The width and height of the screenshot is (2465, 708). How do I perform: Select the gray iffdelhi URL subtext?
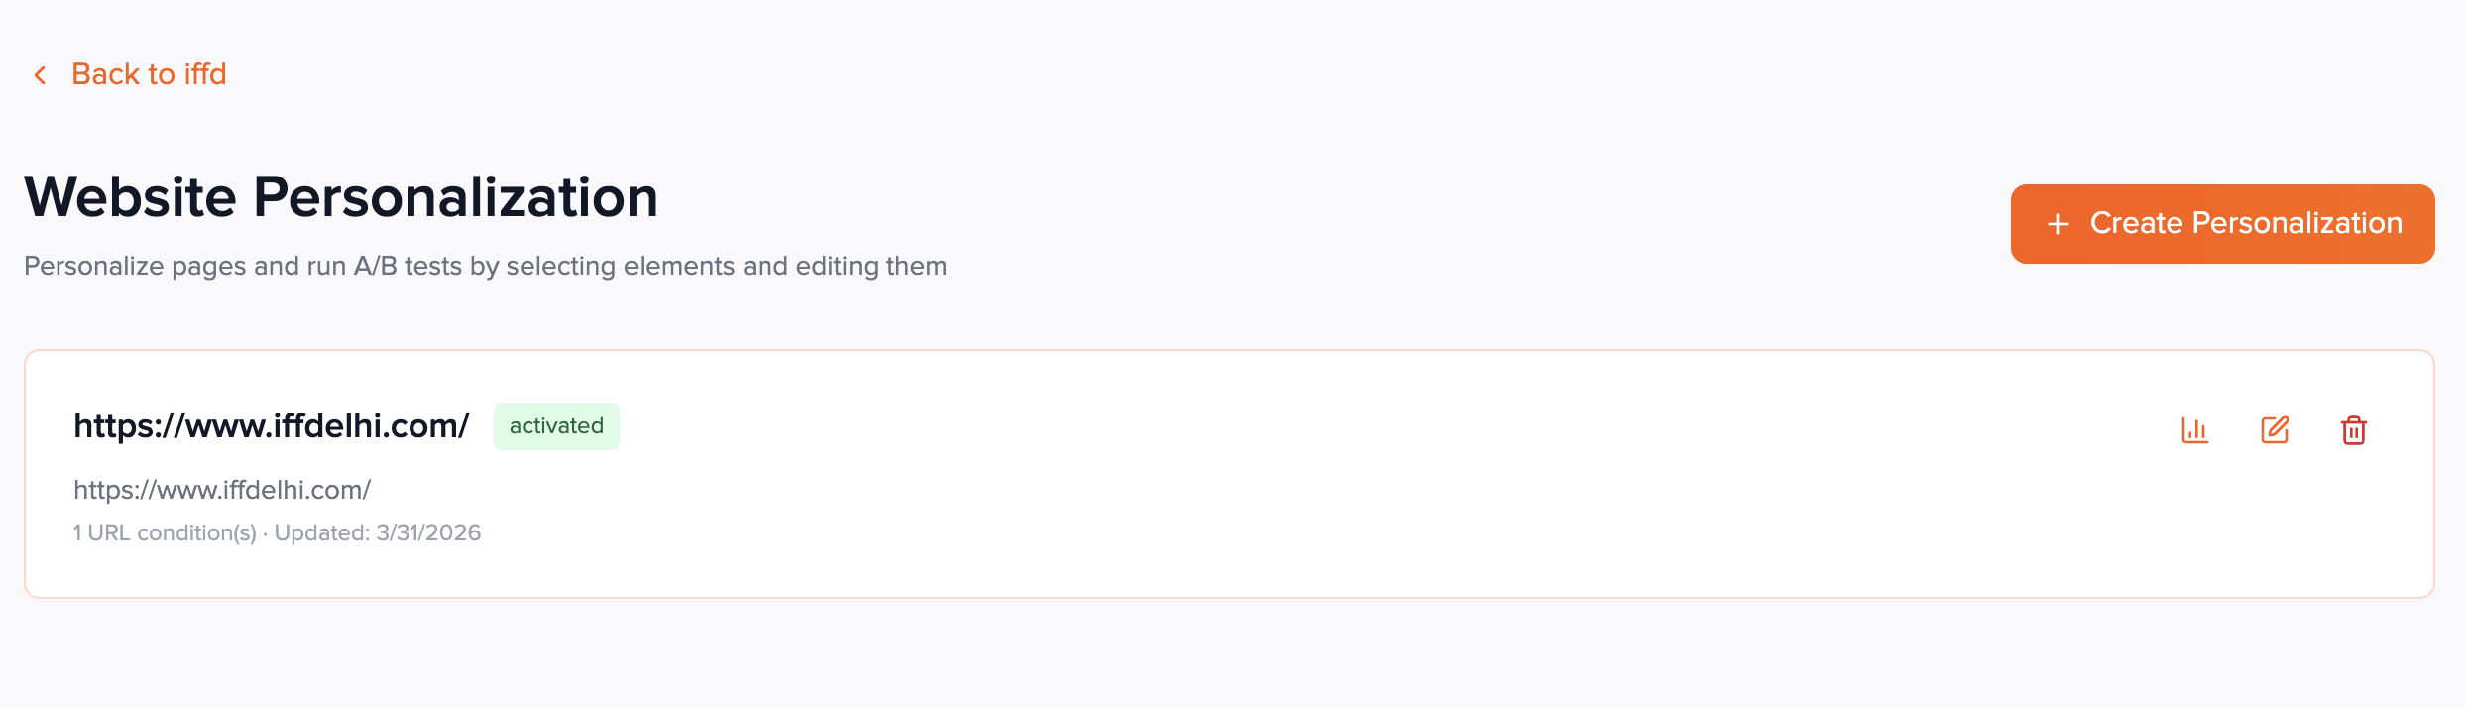coord(222,490)
